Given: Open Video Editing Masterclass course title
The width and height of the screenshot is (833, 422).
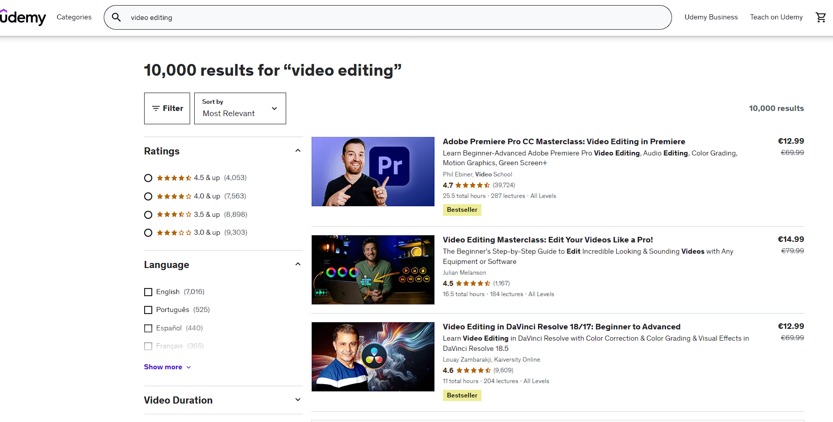Looking at the screenshot, I should click(x=548, y=240).
